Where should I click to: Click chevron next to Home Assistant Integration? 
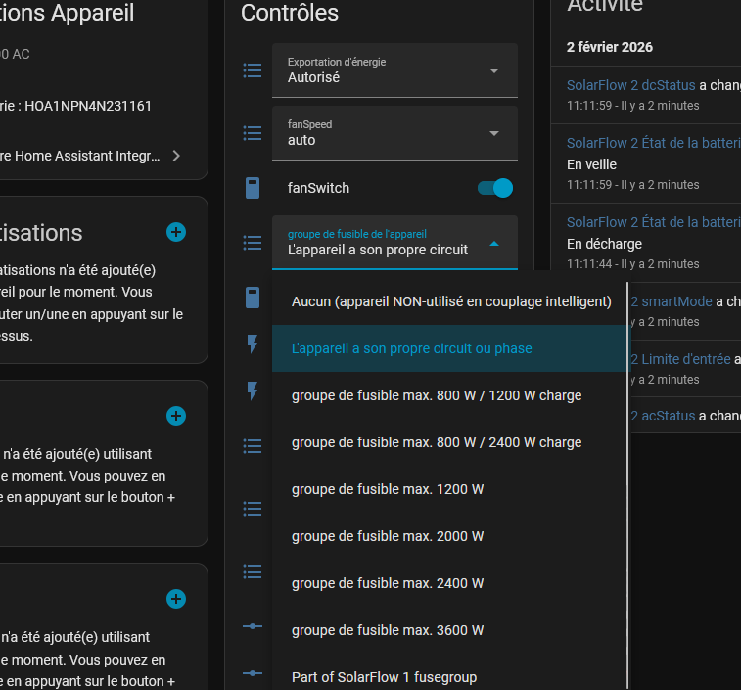pos(175,156)
